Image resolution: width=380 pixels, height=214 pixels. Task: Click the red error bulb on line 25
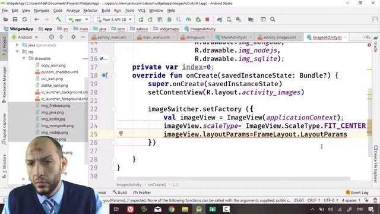(121, 133)
